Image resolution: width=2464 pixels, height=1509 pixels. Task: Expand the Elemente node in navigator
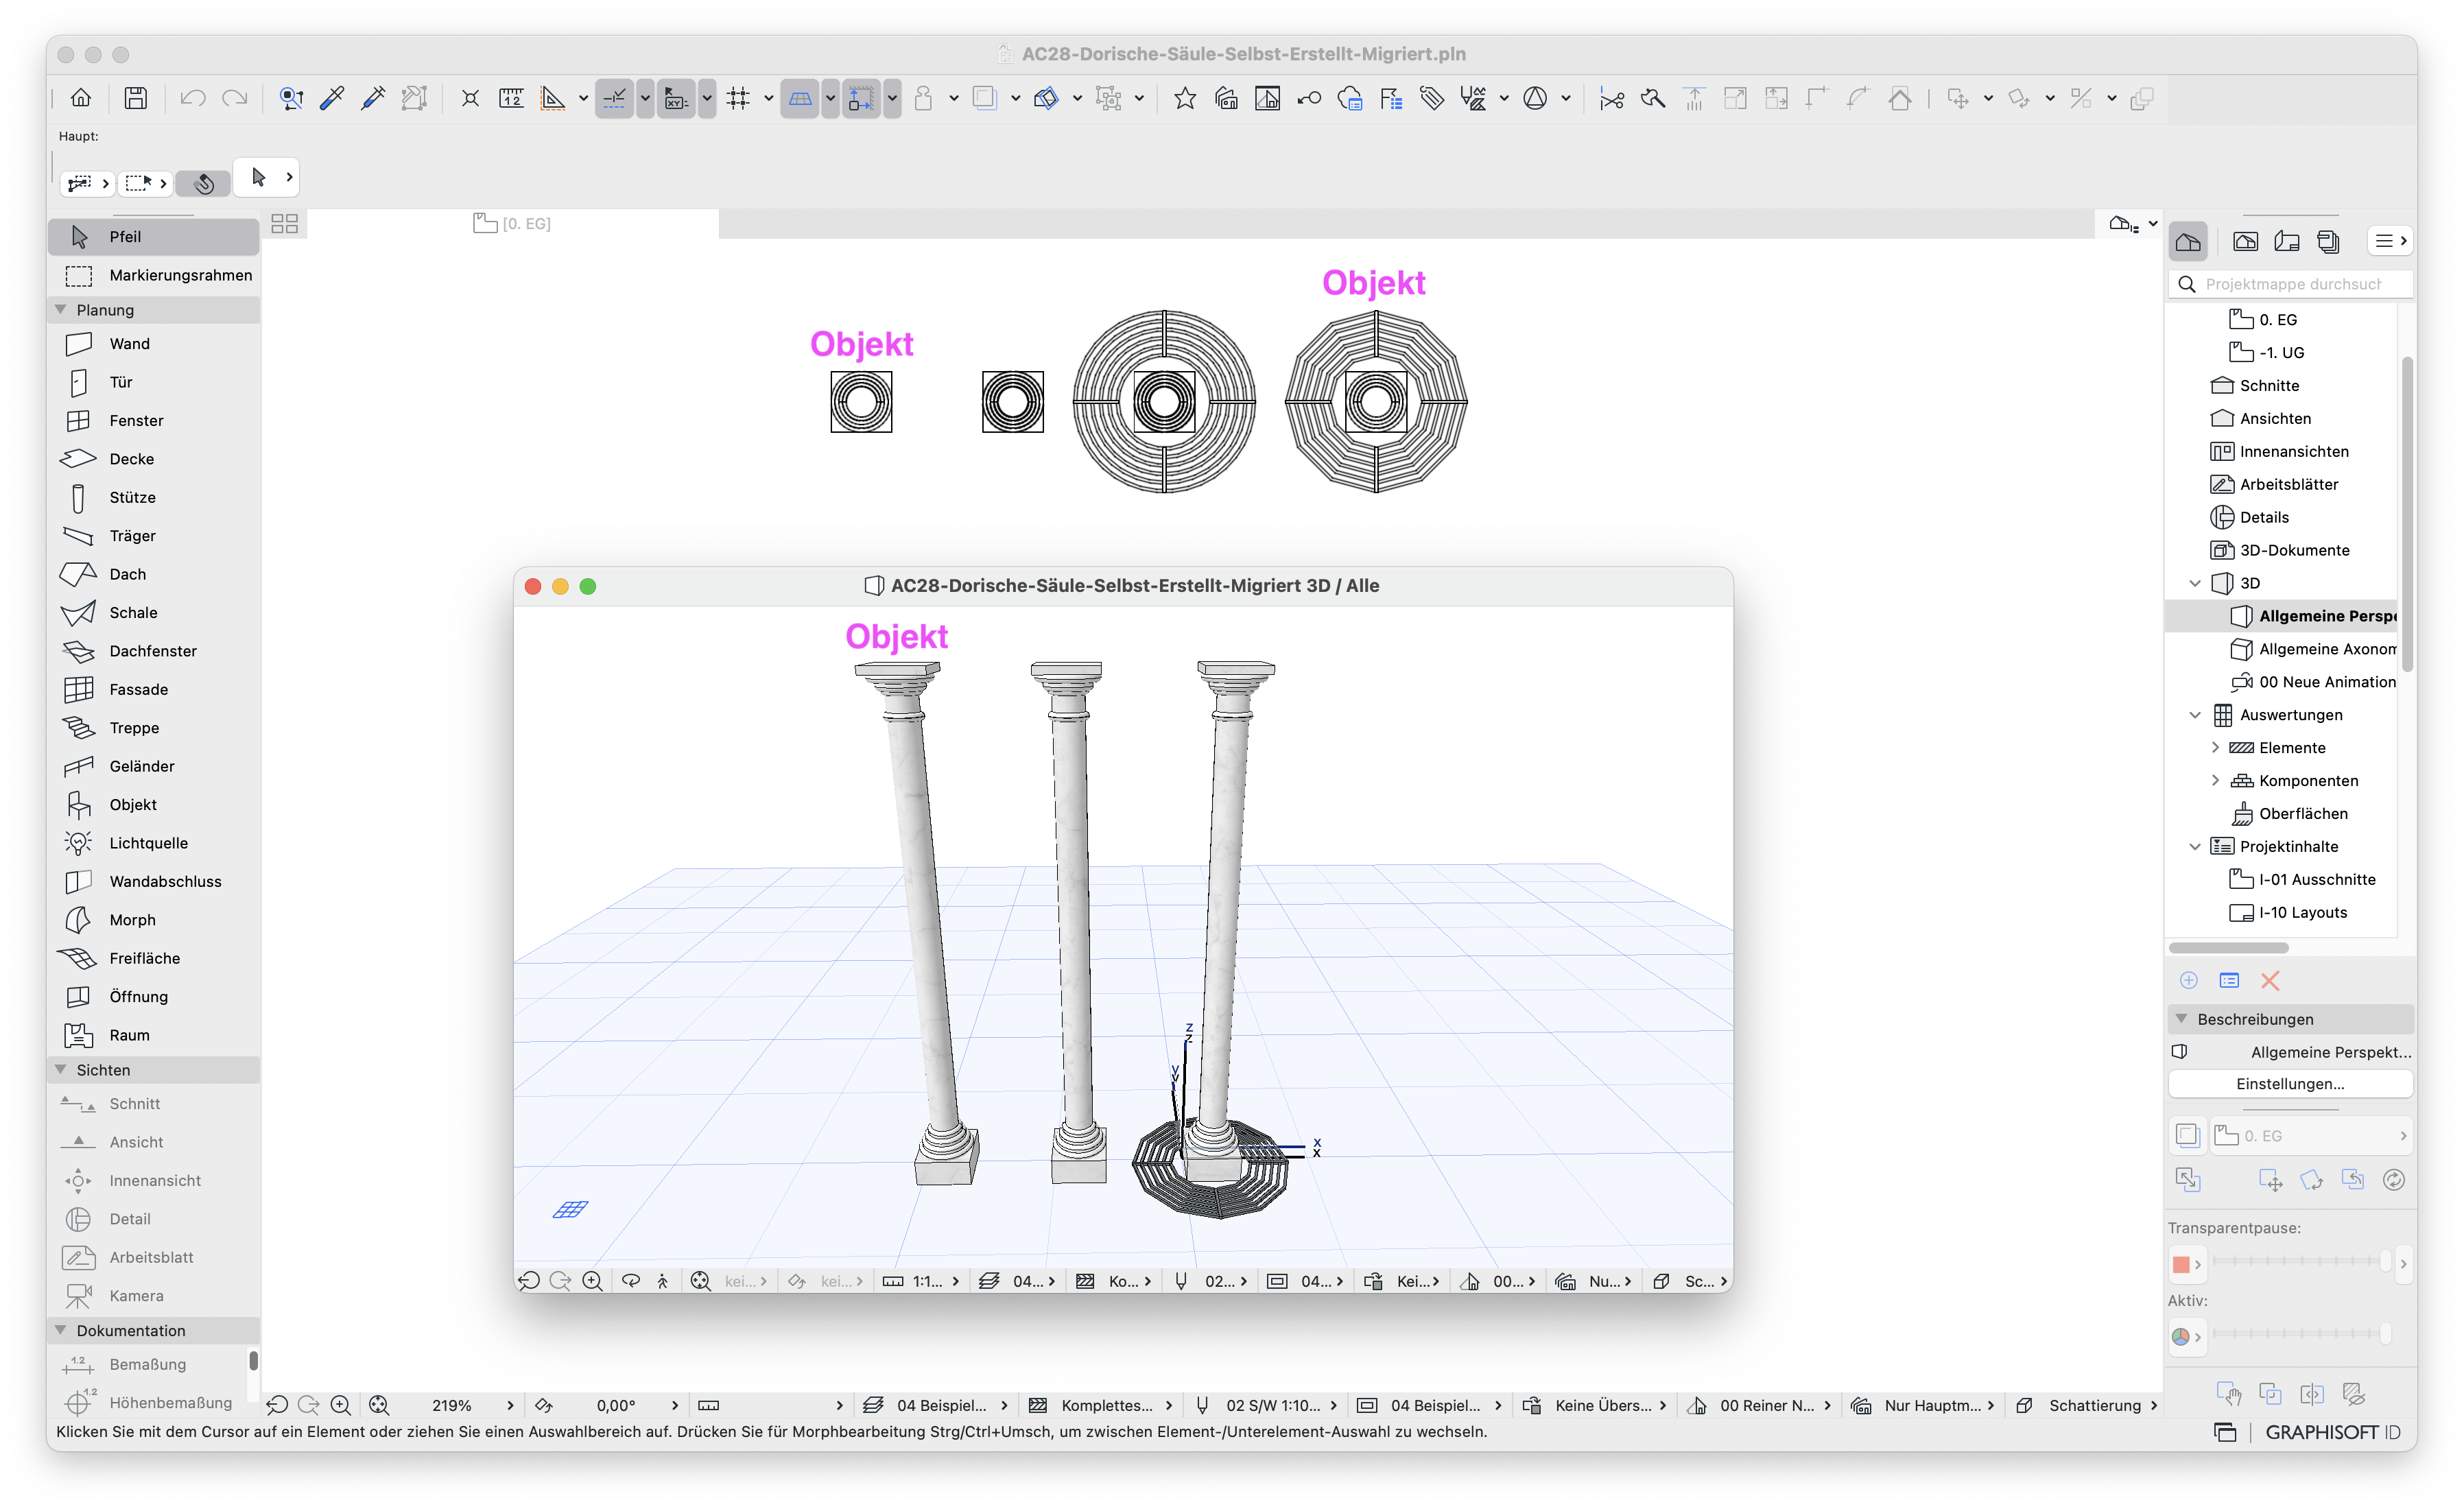point(2215,748)
